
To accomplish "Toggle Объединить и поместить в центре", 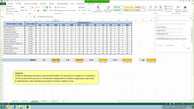I will 65,11.
